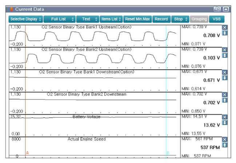Click the MAX: 14.51 V reading
The height and width of the screenshot is (163, 236).
tap(194, 117)
